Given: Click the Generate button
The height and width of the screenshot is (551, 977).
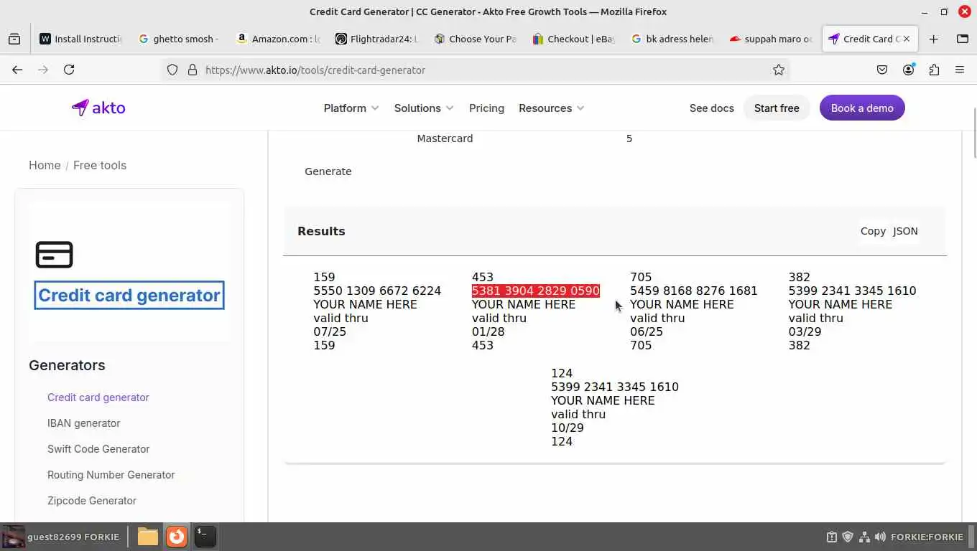Looking at the screenshot, I should pos(328,171).
